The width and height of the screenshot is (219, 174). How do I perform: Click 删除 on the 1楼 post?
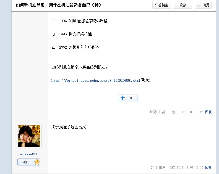tap(153, 112)
